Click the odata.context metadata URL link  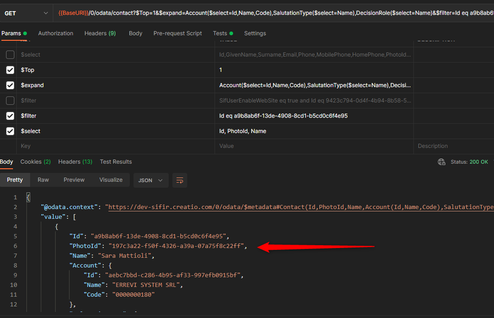coord(278,207)
